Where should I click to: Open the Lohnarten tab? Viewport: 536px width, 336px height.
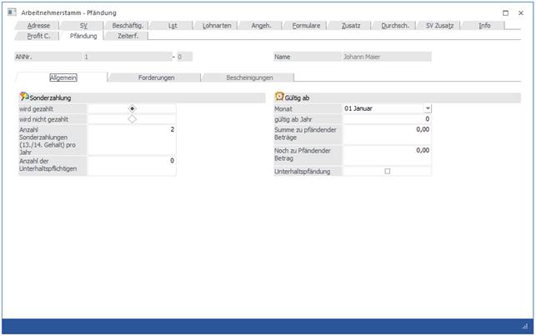point(218,26)
